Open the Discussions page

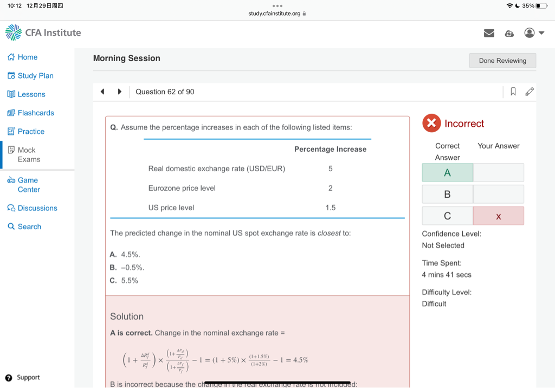[37, 208]
